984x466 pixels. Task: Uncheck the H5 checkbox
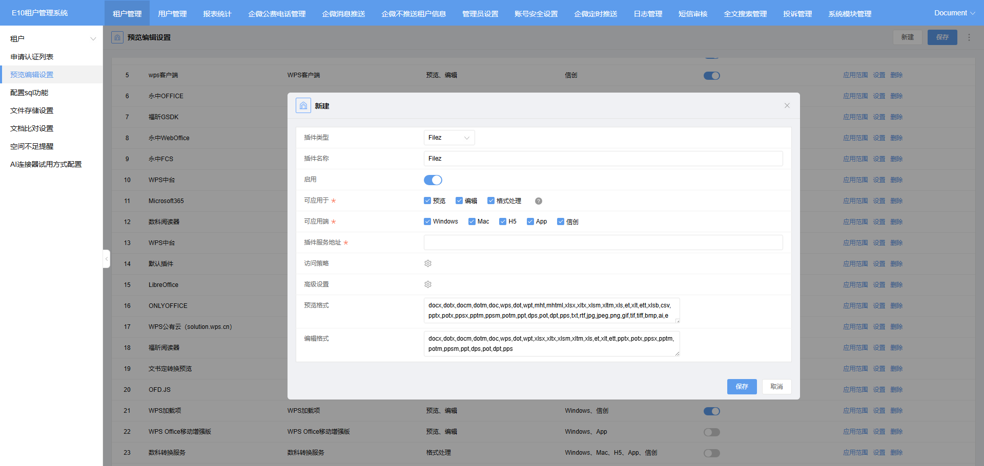point(503,221)
